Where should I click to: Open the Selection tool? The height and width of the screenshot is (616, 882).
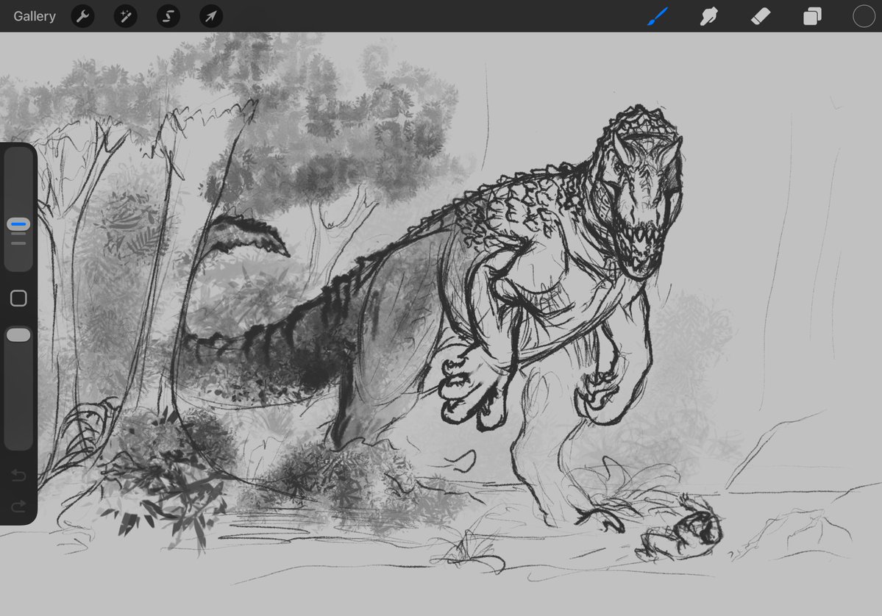[x=168, y=16]
